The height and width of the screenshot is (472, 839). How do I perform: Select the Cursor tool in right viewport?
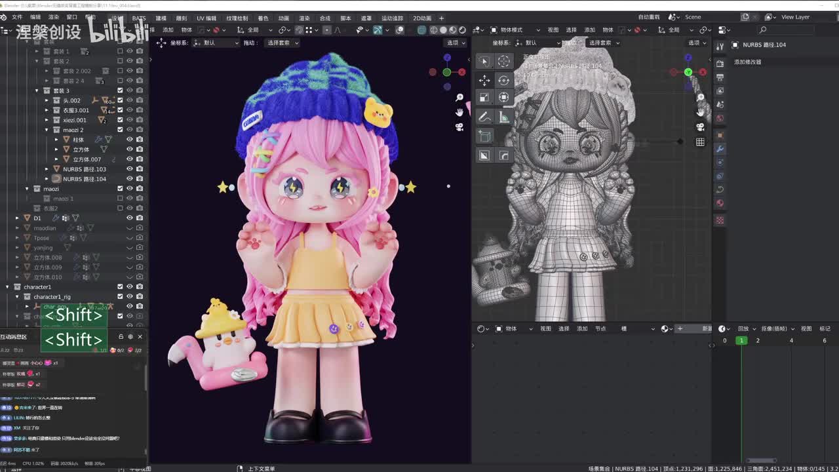pos(503,61)
